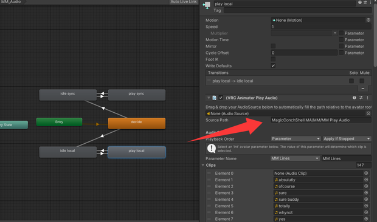This screenshot has width=377, height=222.
Task: Collapse the Clips list foldout
Action: point(203,165)
